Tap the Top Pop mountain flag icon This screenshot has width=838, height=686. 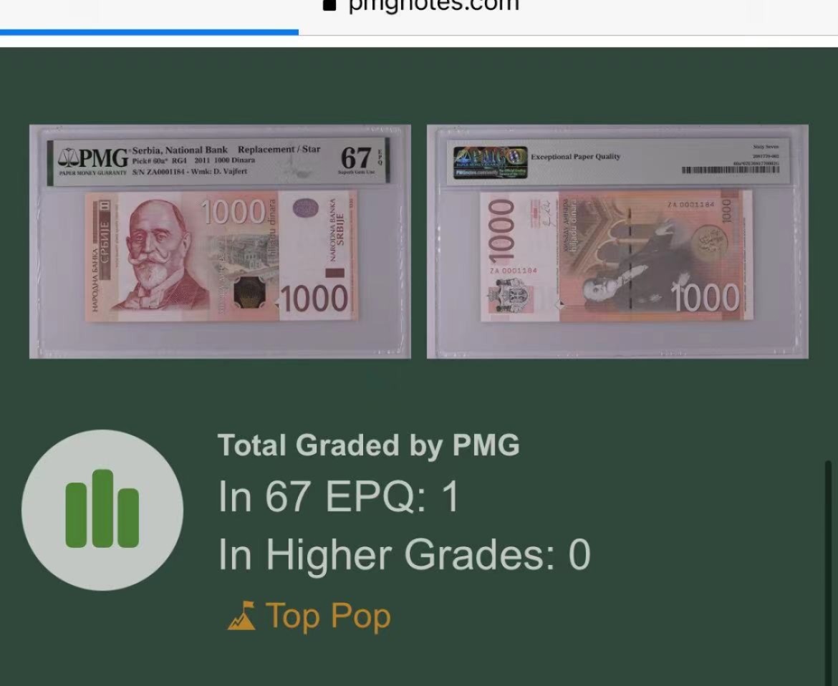[241, 616]
